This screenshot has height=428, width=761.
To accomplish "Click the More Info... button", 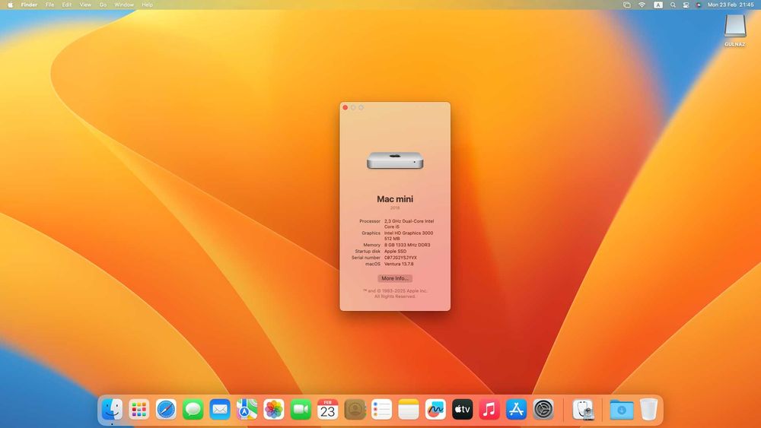I will coord(395,278).
